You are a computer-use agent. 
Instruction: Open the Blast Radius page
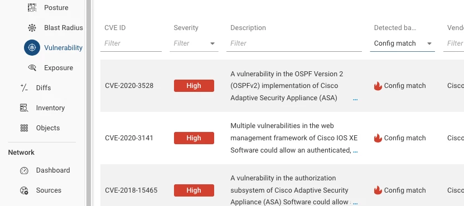point(64,28)
